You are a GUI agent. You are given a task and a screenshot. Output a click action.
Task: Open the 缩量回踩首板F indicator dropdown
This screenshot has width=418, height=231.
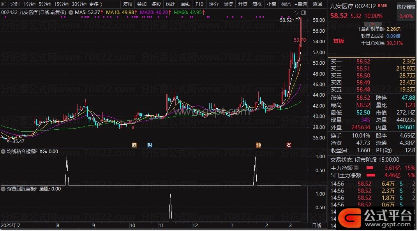4,189
